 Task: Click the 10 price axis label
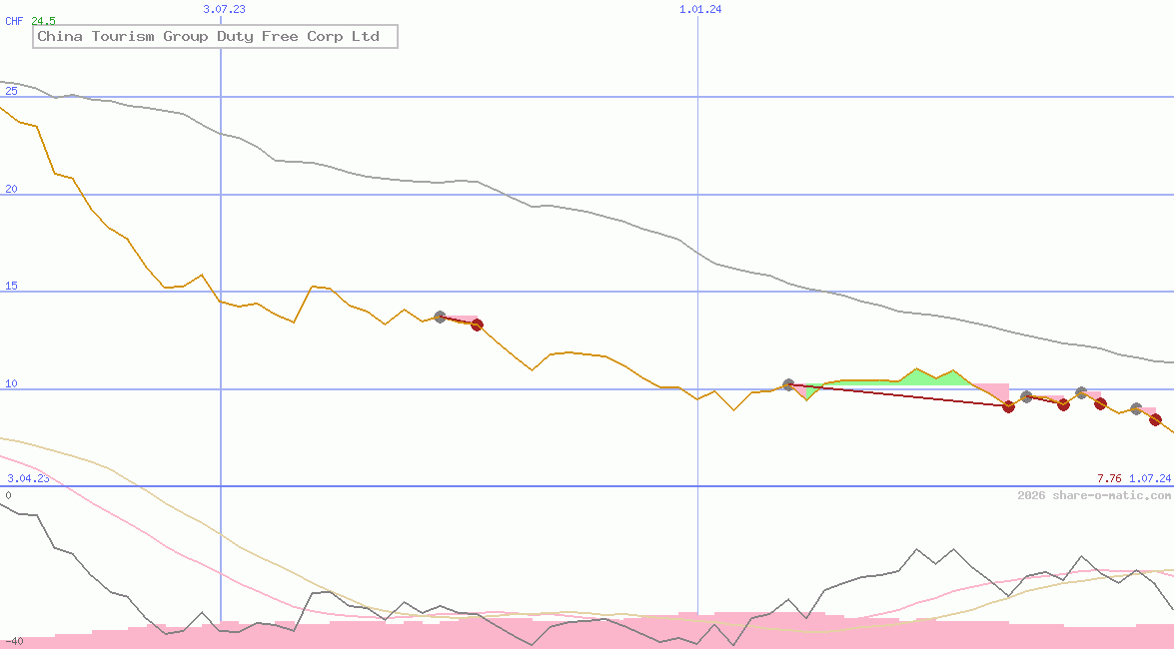click(12, 383)
